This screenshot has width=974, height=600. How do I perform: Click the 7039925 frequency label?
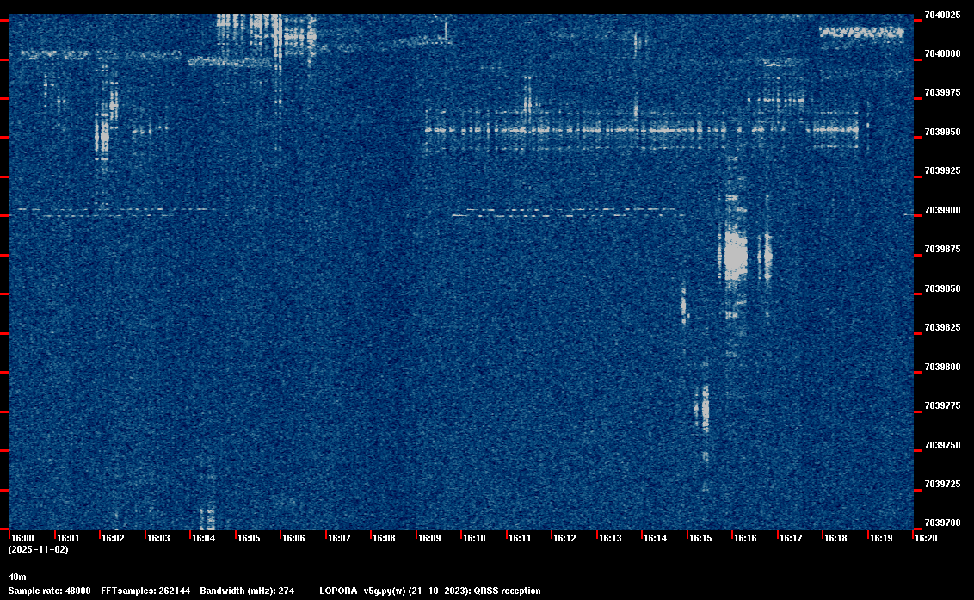click(x=942, y=171)
